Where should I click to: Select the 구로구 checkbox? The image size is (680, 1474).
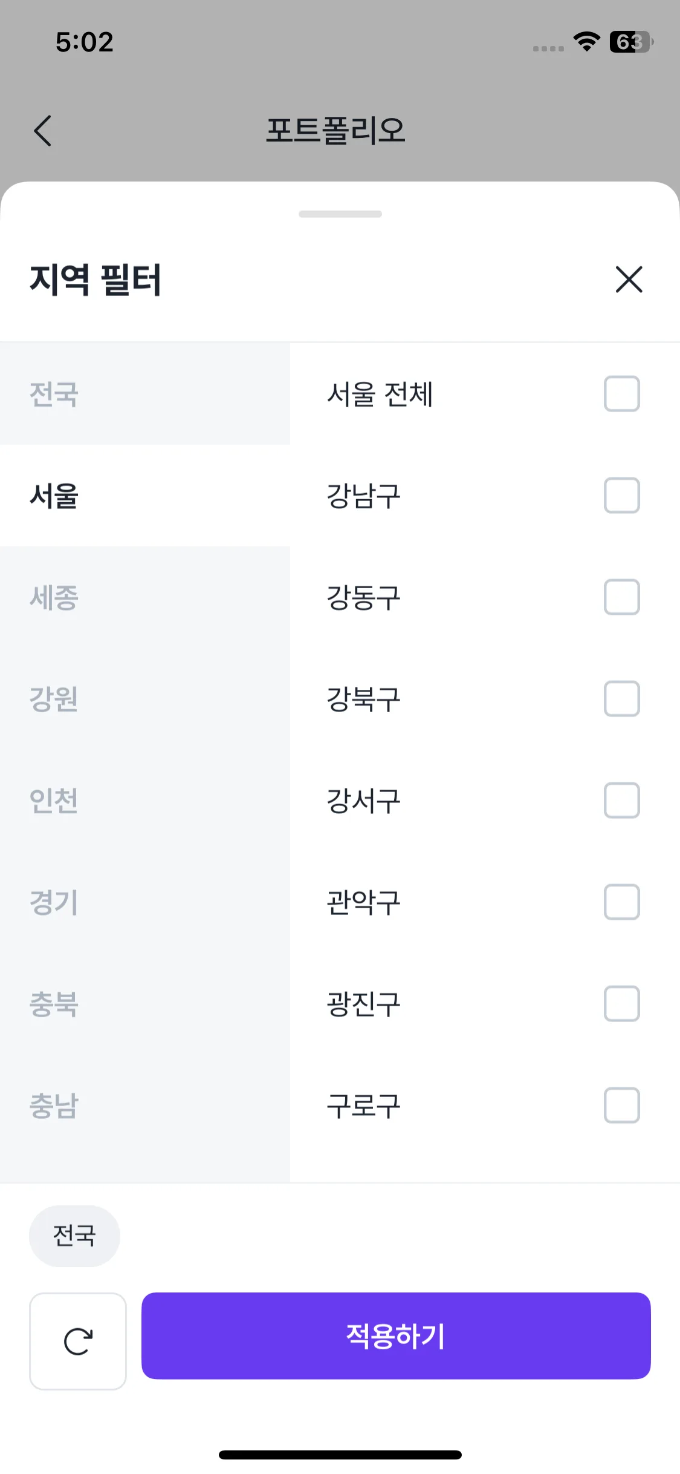[x=621, y=1105]
